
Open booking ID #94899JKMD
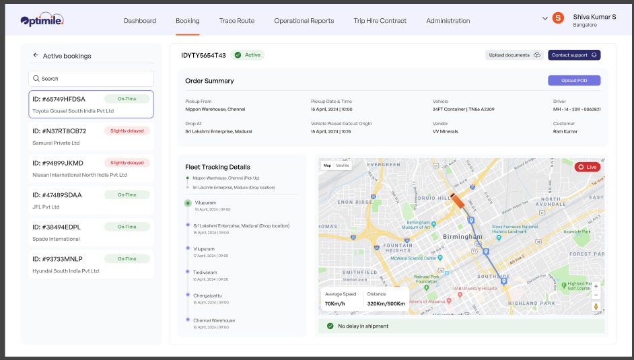91,168
